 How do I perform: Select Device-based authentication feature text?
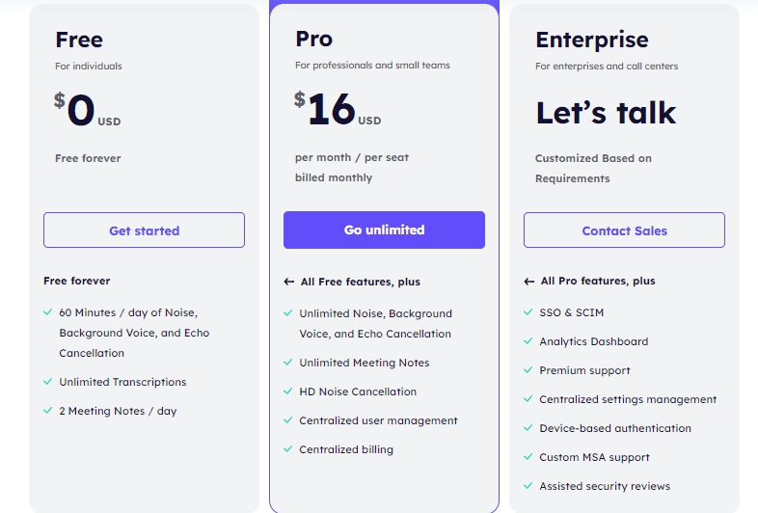615,428
